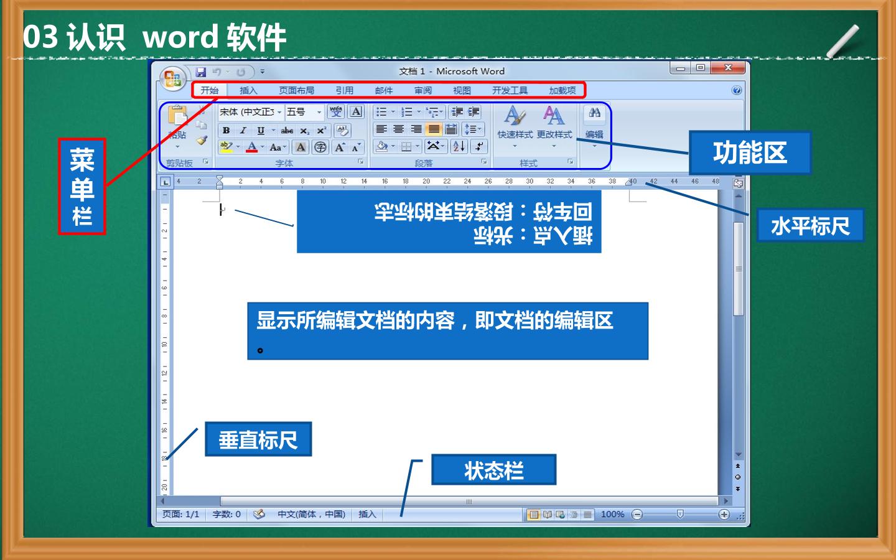The width and height of the screenshot is (896, 560).
Task: Toggle Superscript formatting
Action: click(321, 130)
